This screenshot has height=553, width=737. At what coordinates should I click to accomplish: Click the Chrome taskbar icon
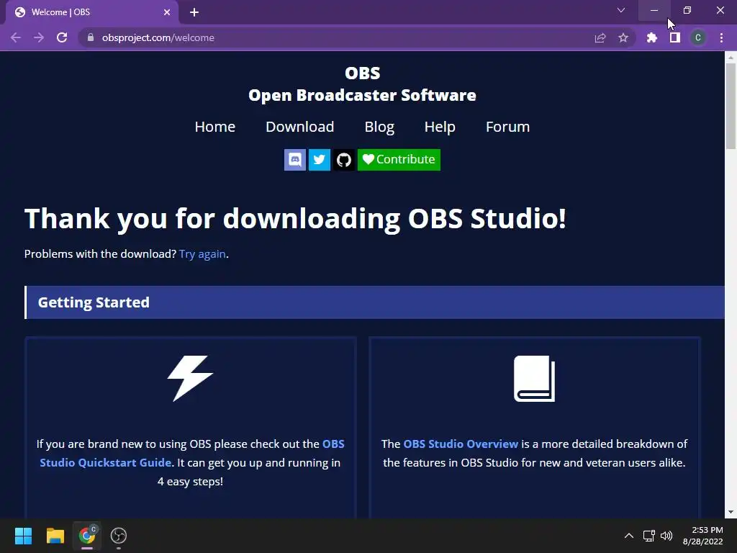point(87,536)
